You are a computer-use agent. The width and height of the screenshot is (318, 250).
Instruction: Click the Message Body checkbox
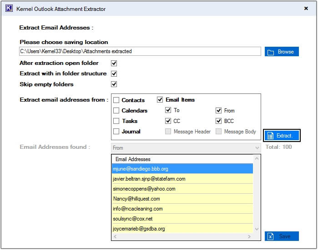tap(218, 132)
